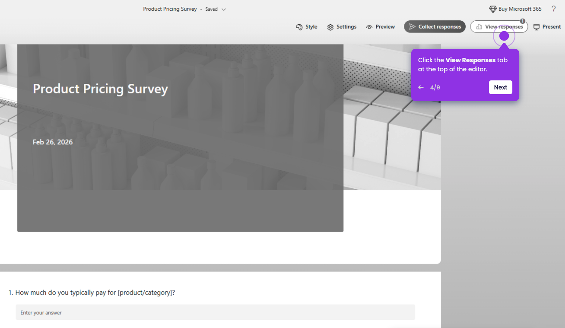Open the View responses tab
Image resolution: width=565 pixels, height=328 pixels.
tap(499, 27)
